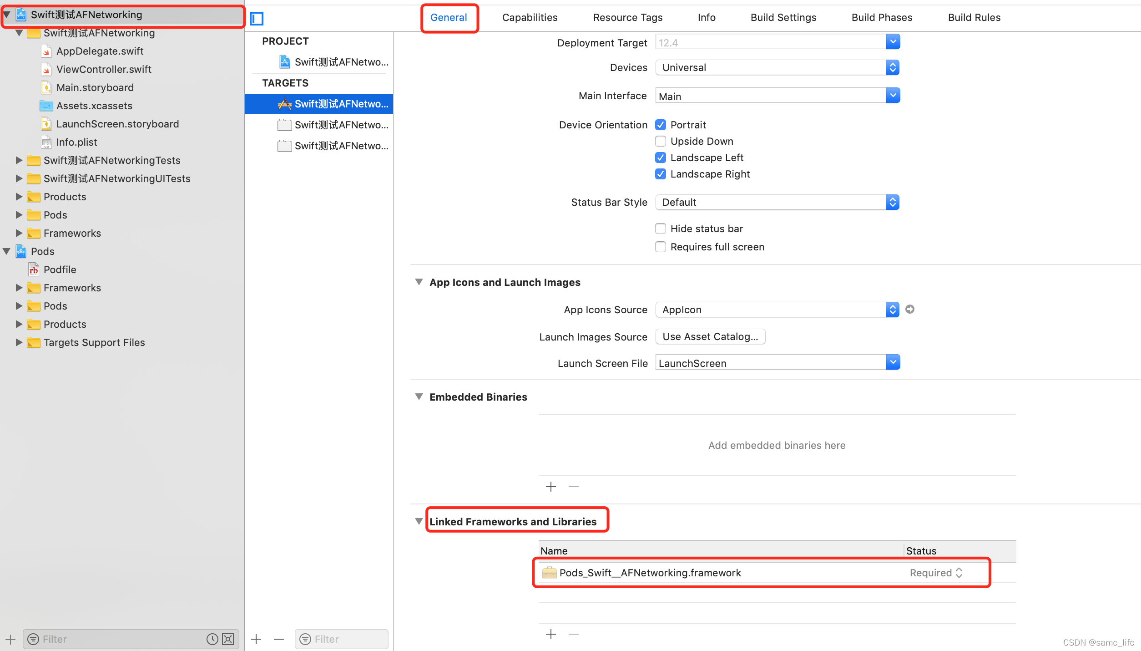
Task: Click the source control status filter icon
Action: coord(228,639)
